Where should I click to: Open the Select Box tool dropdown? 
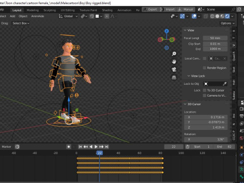[x=21, y=23]
